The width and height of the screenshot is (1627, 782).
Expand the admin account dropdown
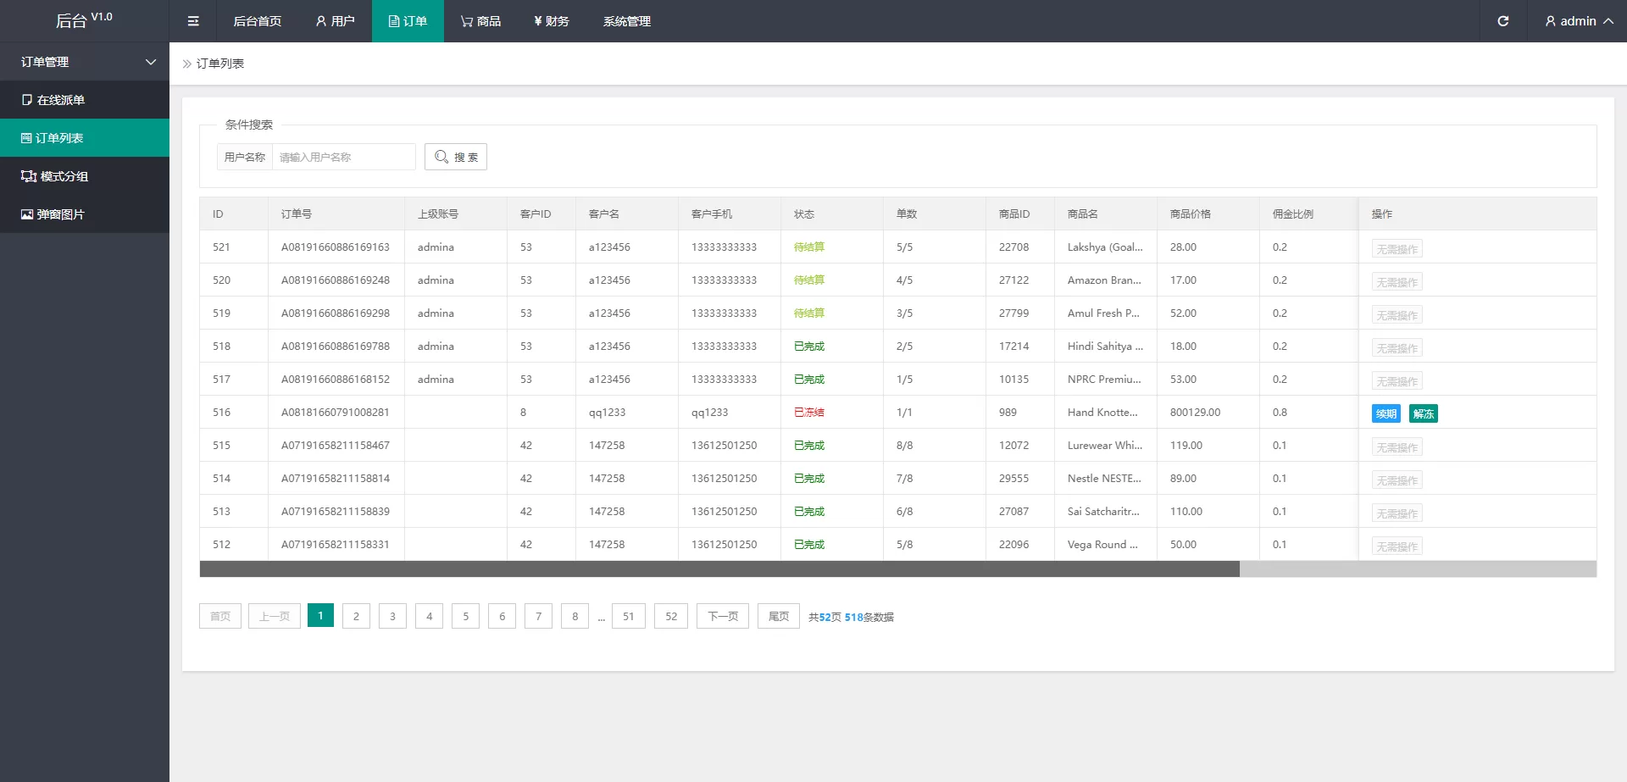tap(1578, 21)
